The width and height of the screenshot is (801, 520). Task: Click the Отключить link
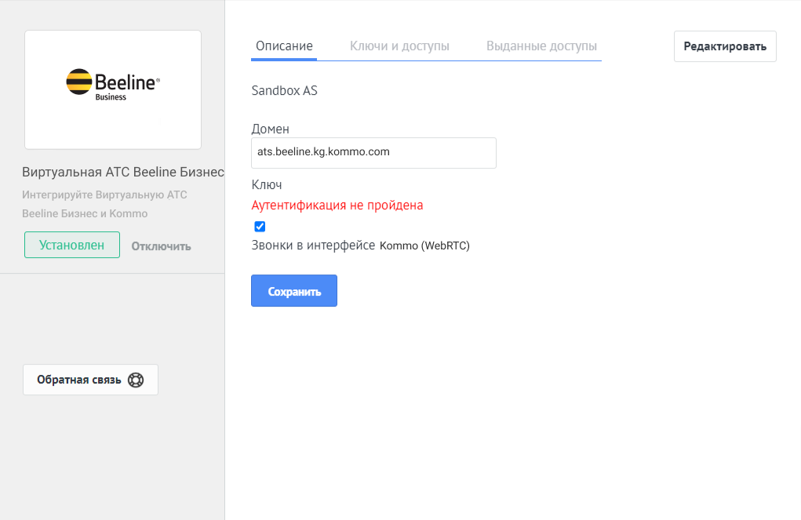tap(161, 246)
